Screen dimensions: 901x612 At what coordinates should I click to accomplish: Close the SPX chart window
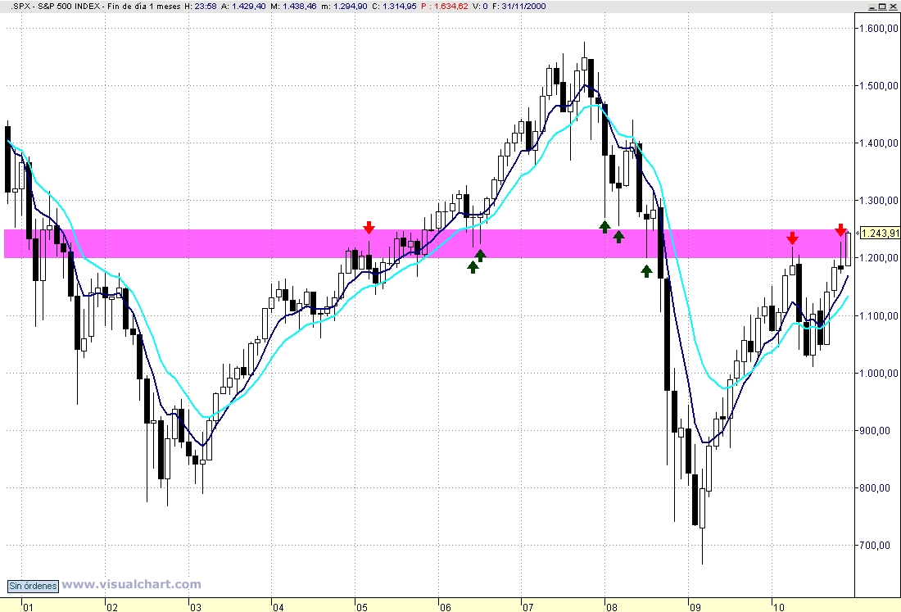(x=892, y=6)
